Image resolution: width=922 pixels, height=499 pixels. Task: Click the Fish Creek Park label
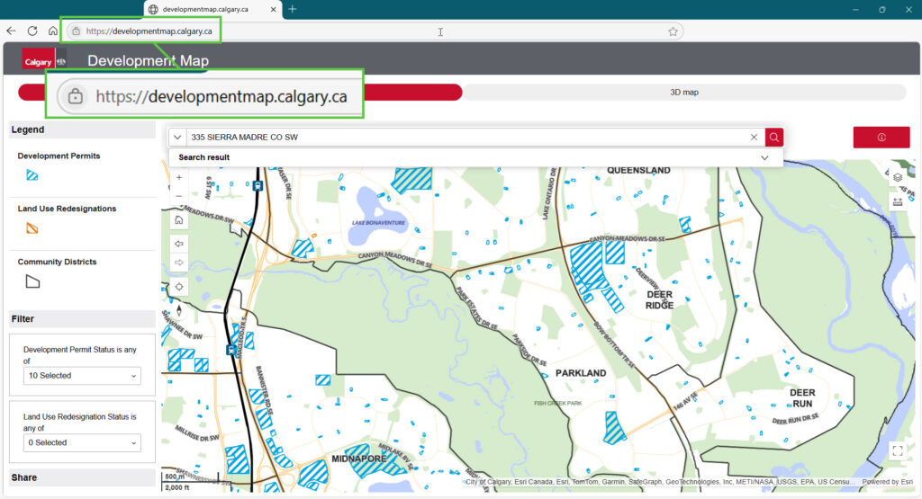pyautogui.click(x=558, y=404)
